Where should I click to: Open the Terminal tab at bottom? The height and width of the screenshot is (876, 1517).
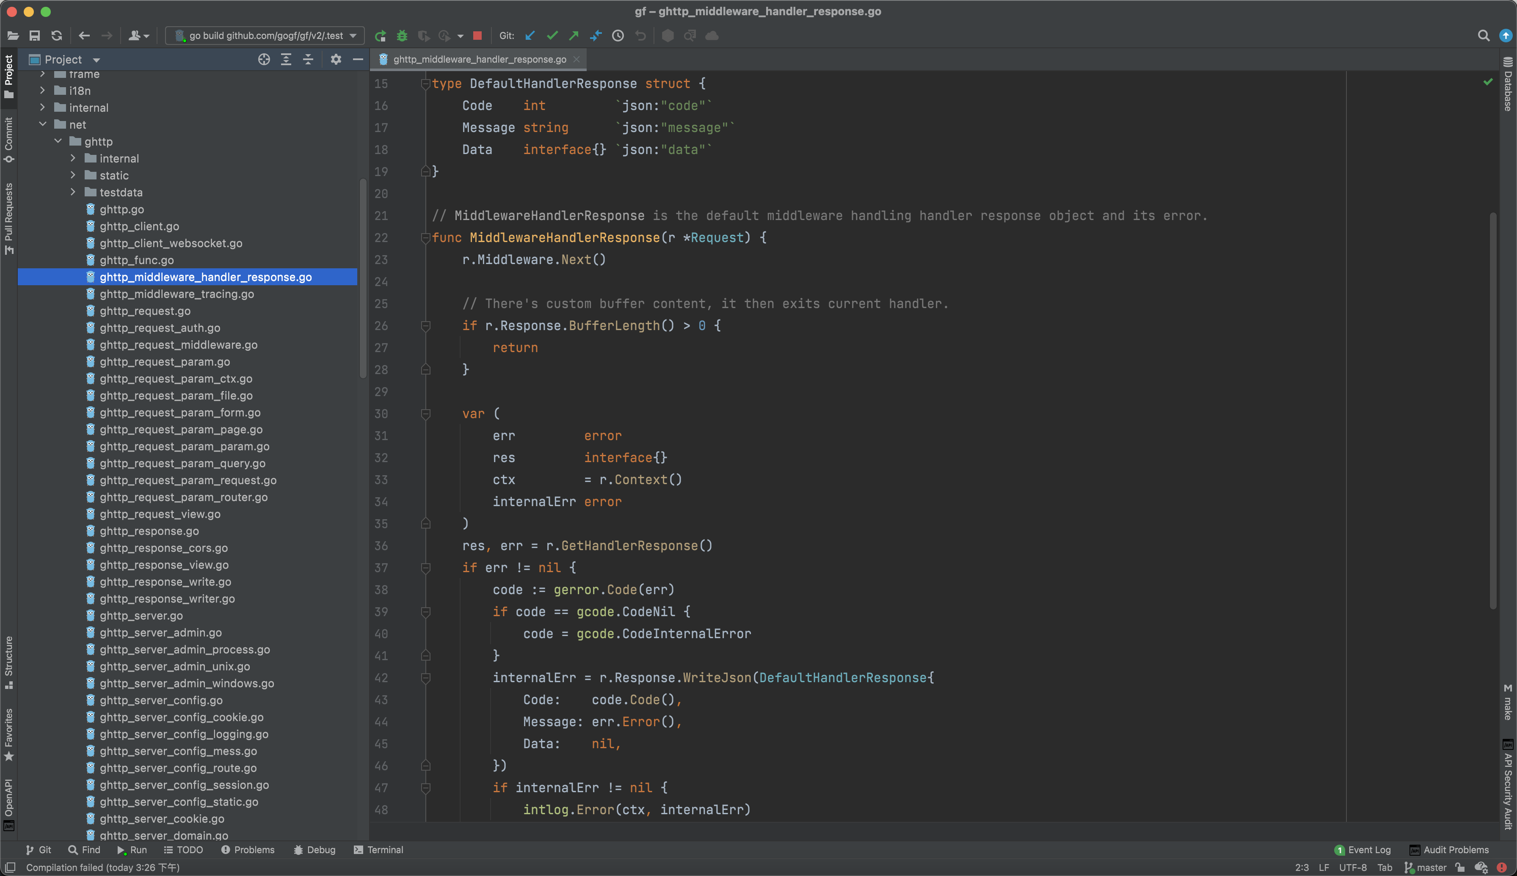378,850
